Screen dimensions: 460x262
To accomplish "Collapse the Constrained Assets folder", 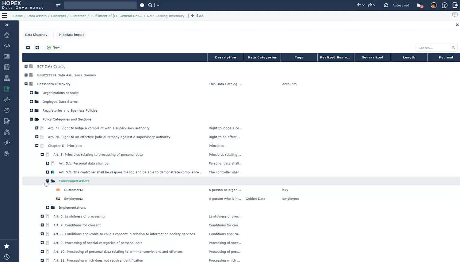I will pyautogui.click(x=48, y=181).
